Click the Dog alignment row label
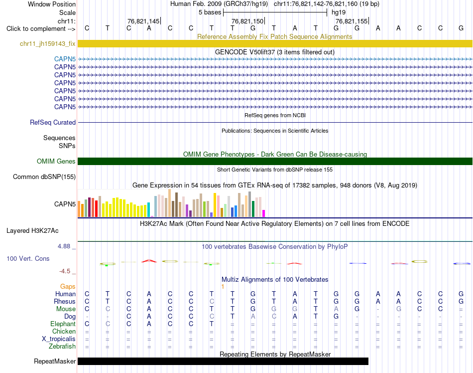Screen dimensions: 473x373 pos(70,317)
